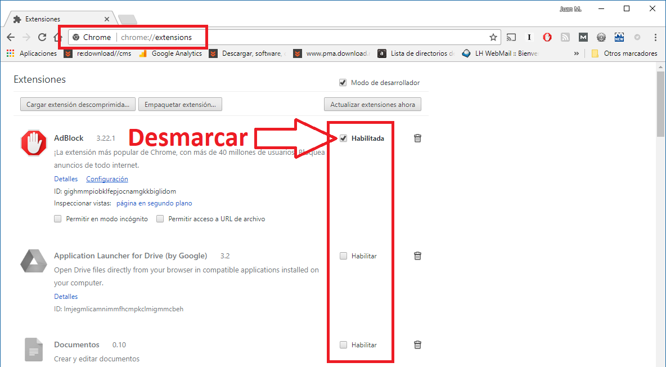Open the Descargar, software bookmark
This screenshot has height=367, width=666.
pos(248,53)
